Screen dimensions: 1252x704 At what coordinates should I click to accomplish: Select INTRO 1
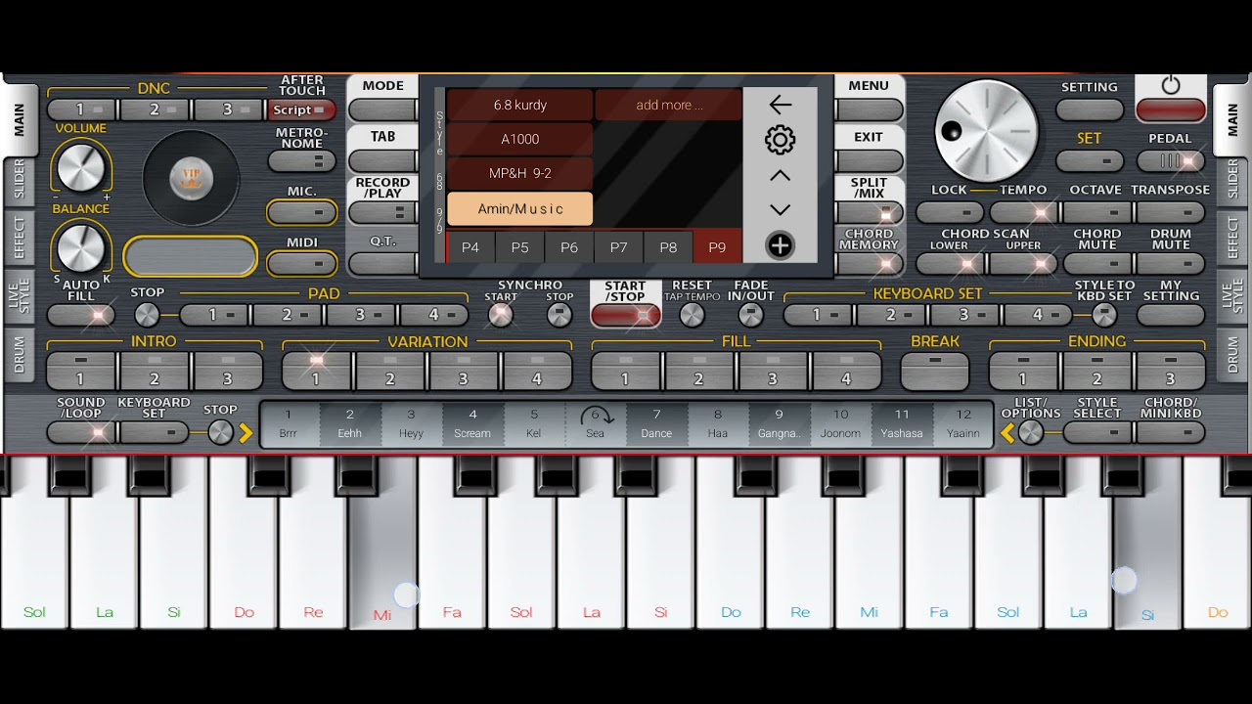pos(81,371)
